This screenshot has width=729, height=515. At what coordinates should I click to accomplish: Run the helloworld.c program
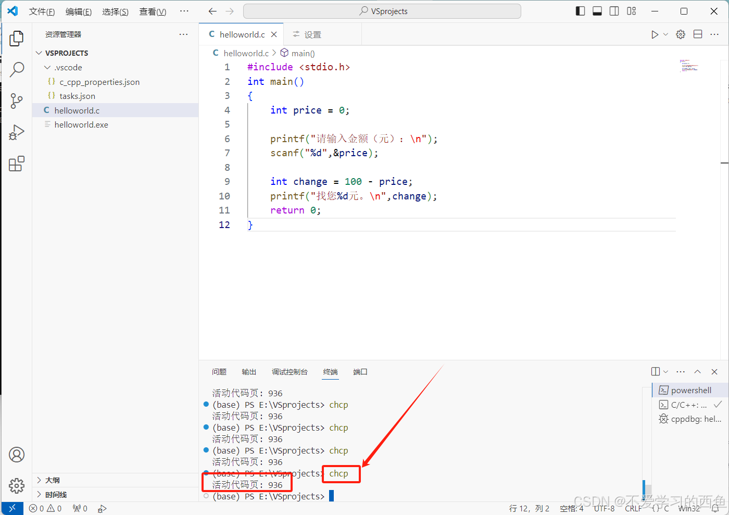(654, 34)
